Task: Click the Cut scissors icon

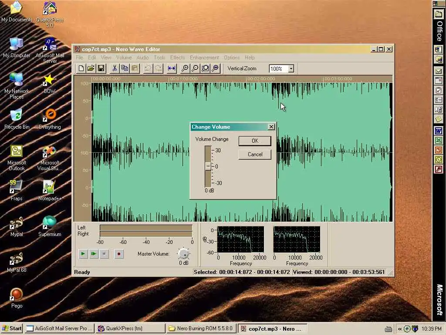Action: pos(115,68)
